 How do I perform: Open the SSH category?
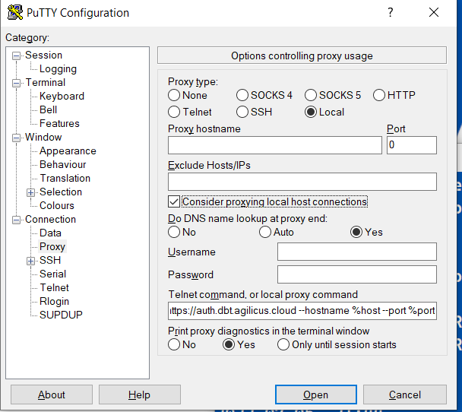pyautogui.click(x=50, y=260)
